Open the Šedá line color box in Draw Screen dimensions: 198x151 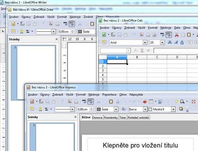click(86, 32)
